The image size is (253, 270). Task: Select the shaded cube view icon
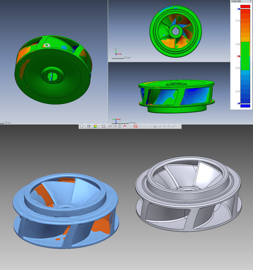click(x=89, y=126)
